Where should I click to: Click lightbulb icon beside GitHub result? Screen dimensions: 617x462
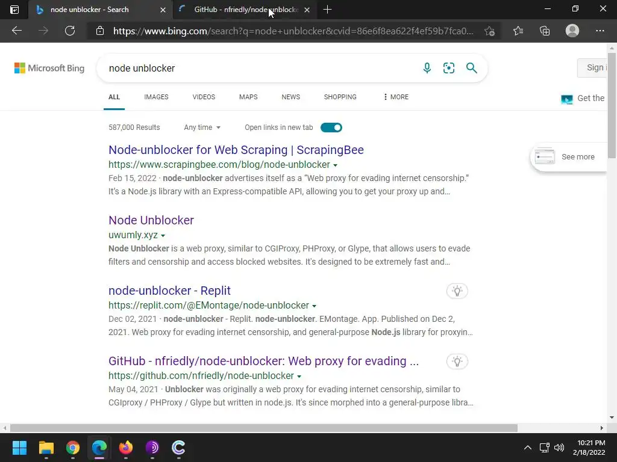[457, 362]
